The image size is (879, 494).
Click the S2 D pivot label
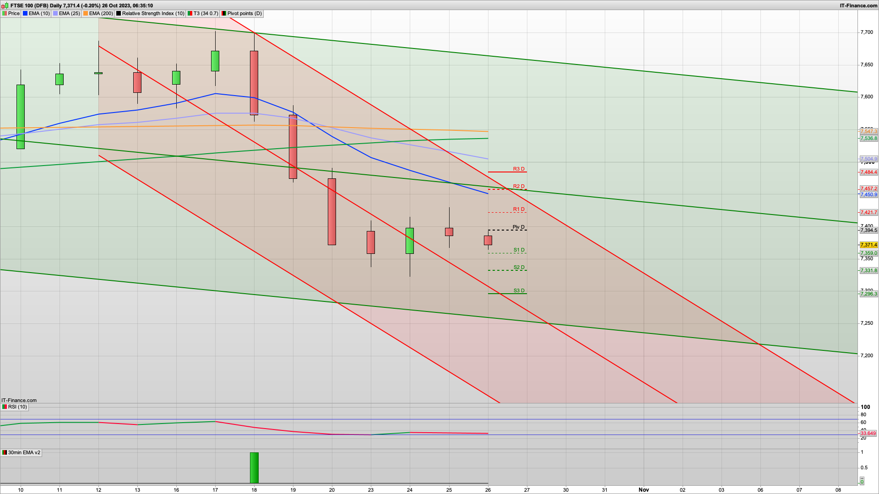click(x=519, y=267)
